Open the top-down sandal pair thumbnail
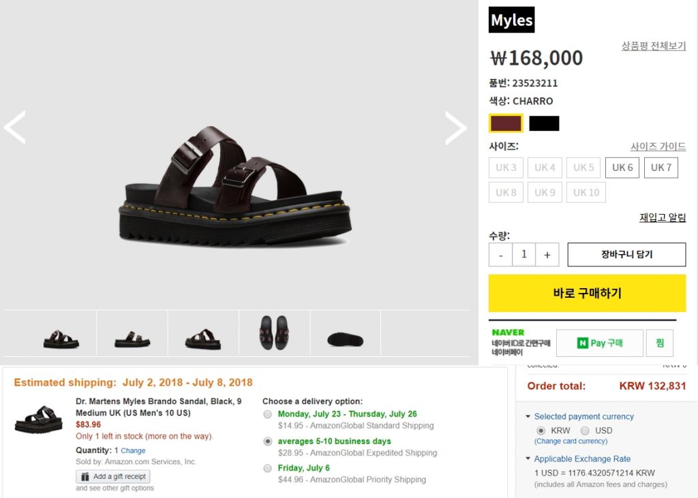Image resolution: width=698 pixels, height=498 pixels. click(274, 333)
